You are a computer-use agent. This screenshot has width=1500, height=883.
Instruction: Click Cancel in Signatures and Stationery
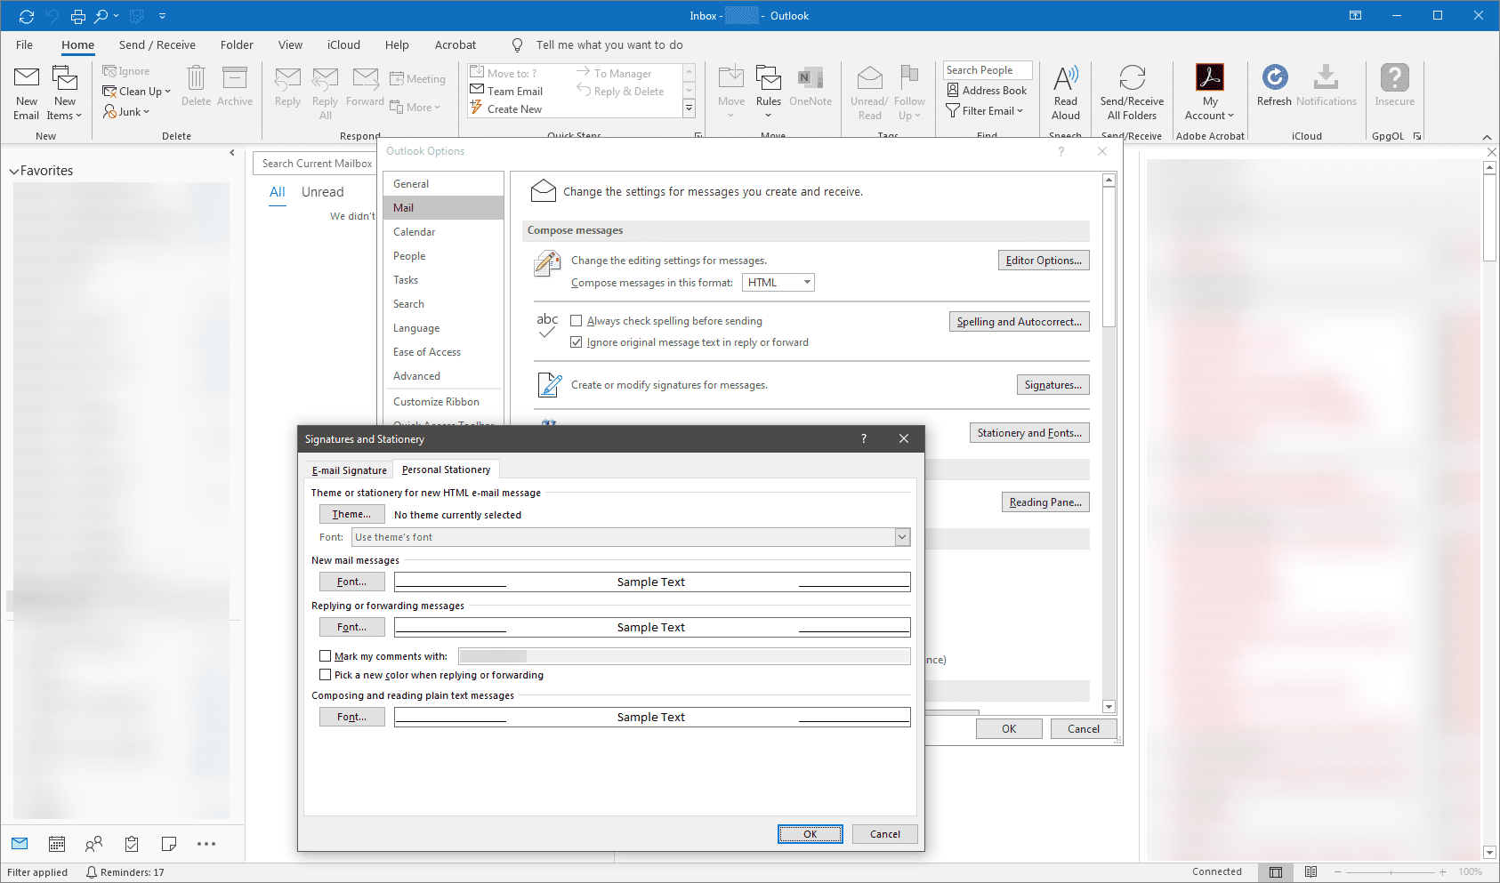point(884,834)
